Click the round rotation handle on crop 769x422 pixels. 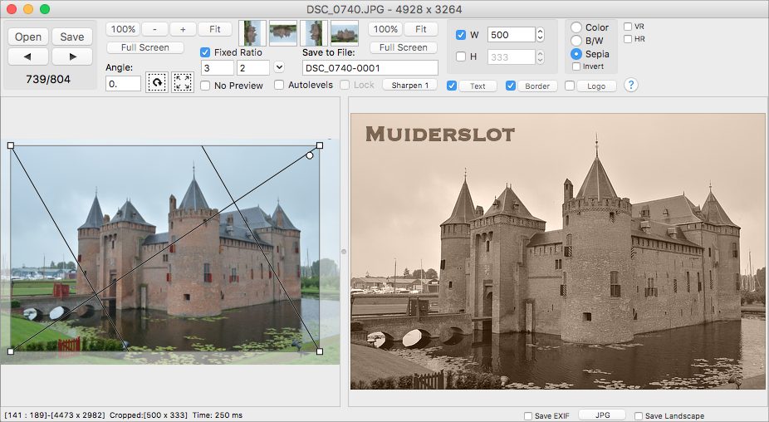tap(310, 155)
